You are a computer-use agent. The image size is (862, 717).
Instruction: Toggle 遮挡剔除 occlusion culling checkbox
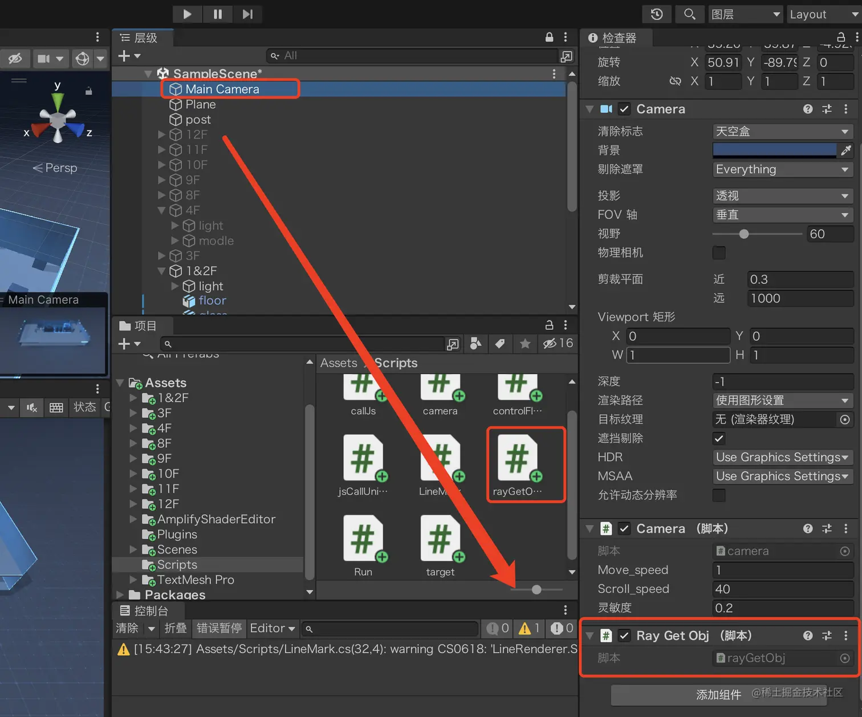point(719,438)
